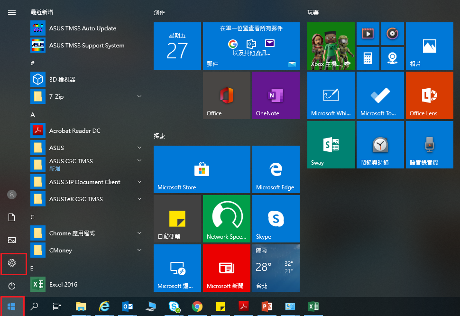Open the Groove Music small tile
Screen dimensions: 460x316
(x=392, y=33)
